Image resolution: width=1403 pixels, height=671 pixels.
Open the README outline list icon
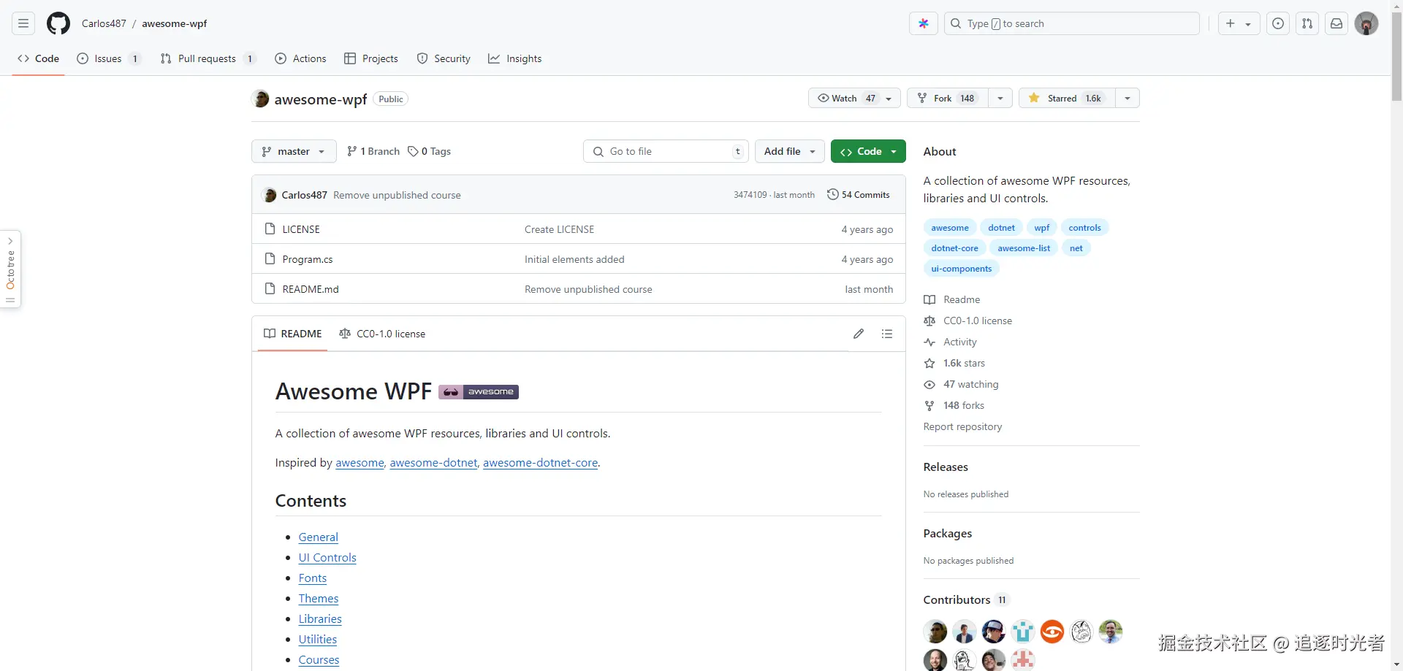887,334
